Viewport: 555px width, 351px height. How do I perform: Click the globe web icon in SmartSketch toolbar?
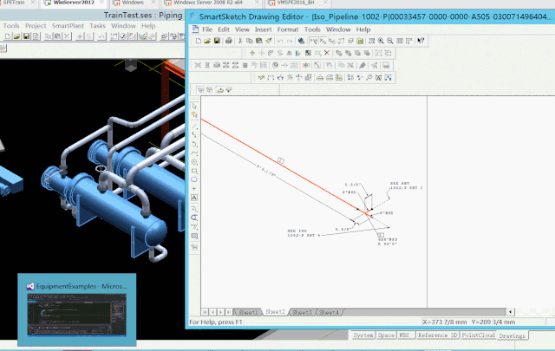pyautogui.click(x=301, y=41)
